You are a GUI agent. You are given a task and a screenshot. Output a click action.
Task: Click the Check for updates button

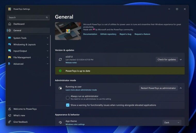(167, 60)
